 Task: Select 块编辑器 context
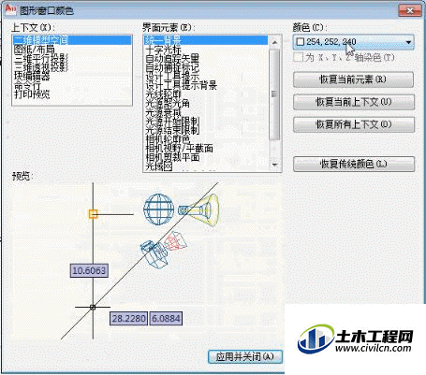(72, 76)
